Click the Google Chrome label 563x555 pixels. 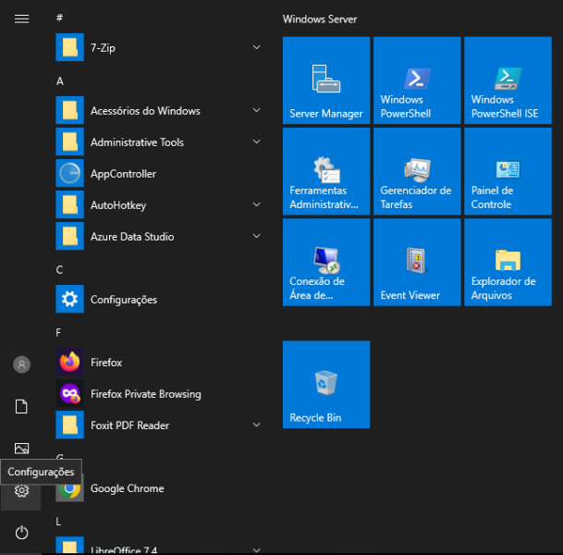point(127,488)
